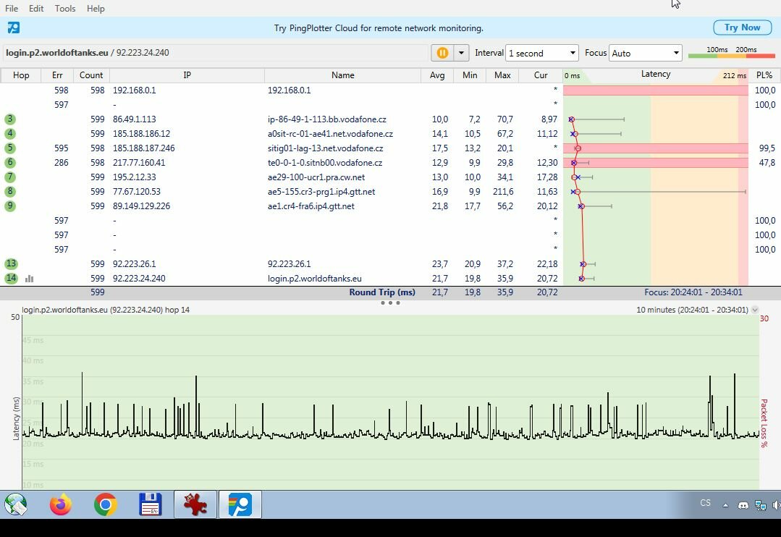Select hop 7 green circle icon
Viewport: 781px width, 537px height.
10,177
